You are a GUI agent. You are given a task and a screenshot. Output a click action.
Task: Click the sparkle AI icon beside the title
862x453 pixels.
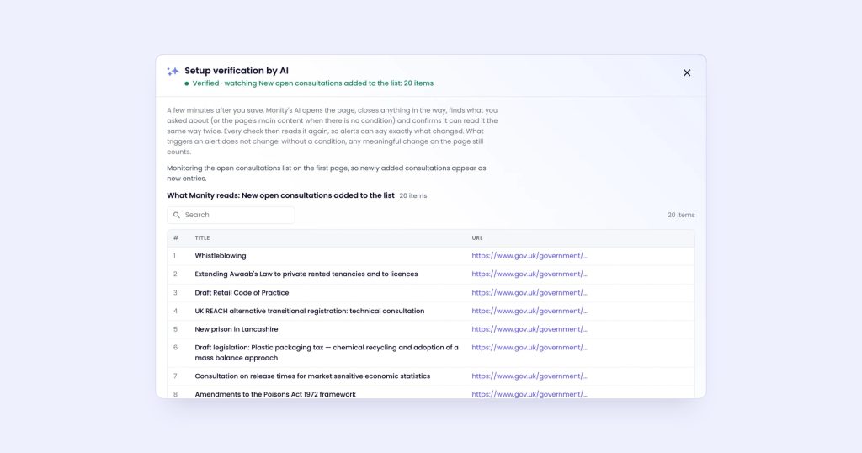pos(173,71)
